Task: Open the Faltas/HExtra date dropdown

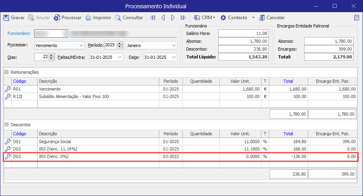Action: [x=119, y=57]
